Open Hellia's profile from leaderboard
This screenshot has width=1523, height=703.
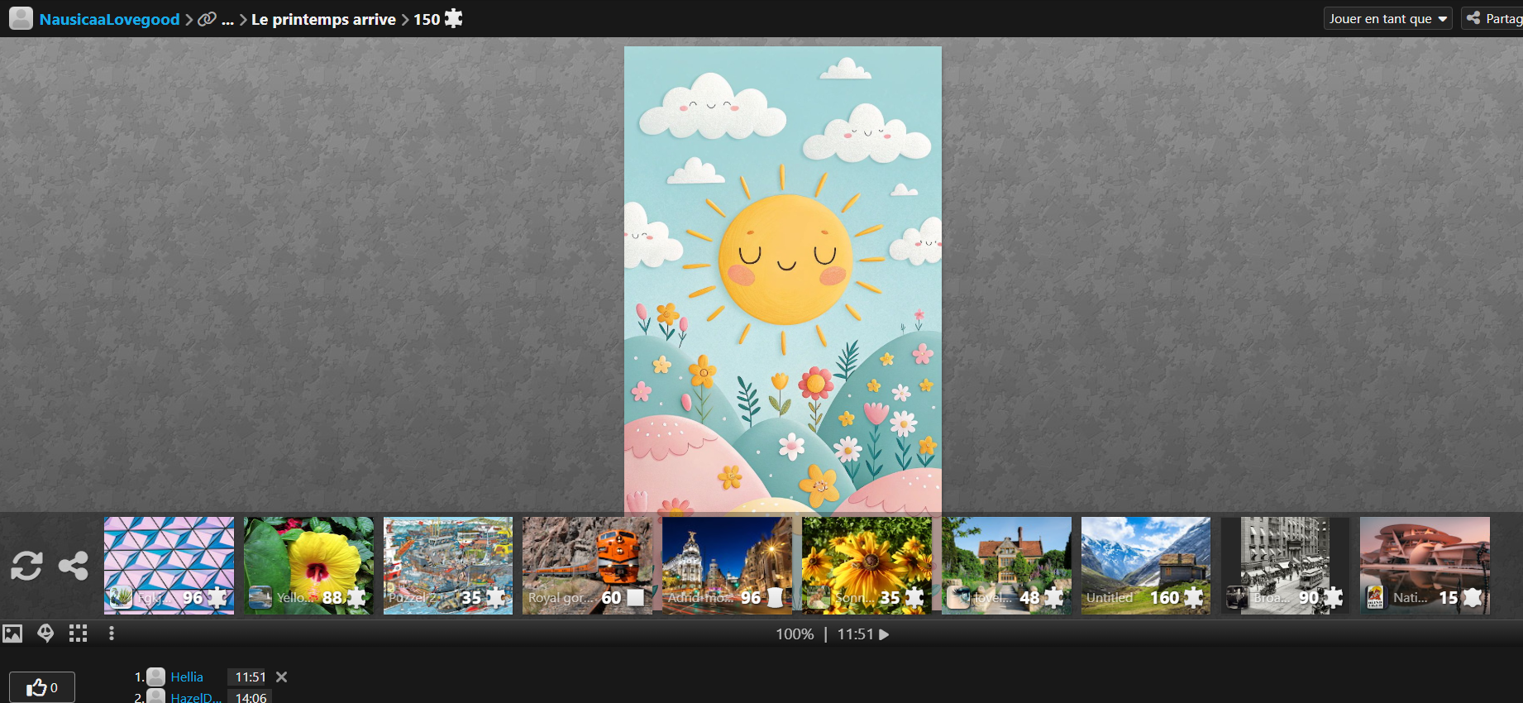point(186,677)
